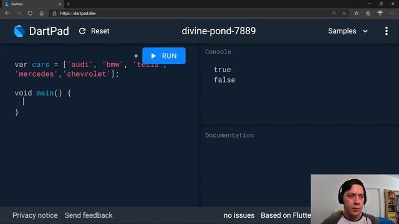Click the DartPad logo icon
This screenshot has height=224, width=399.
click(x=19, y=31)
